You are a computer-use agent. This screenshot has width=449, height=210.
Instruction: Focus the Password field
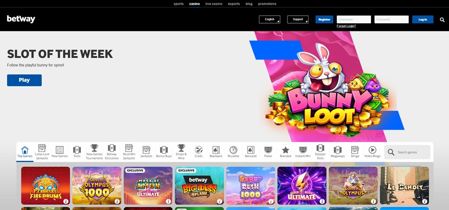click(x=391, y=19)
